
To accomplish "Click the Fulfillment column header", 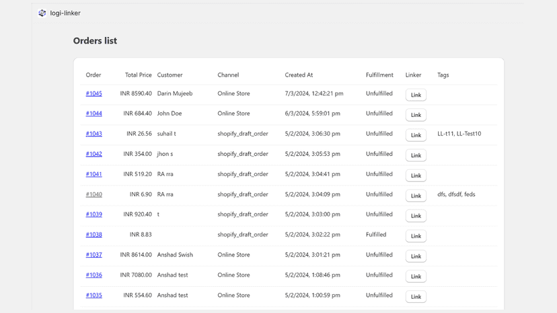I will click(x=379, y=75).
